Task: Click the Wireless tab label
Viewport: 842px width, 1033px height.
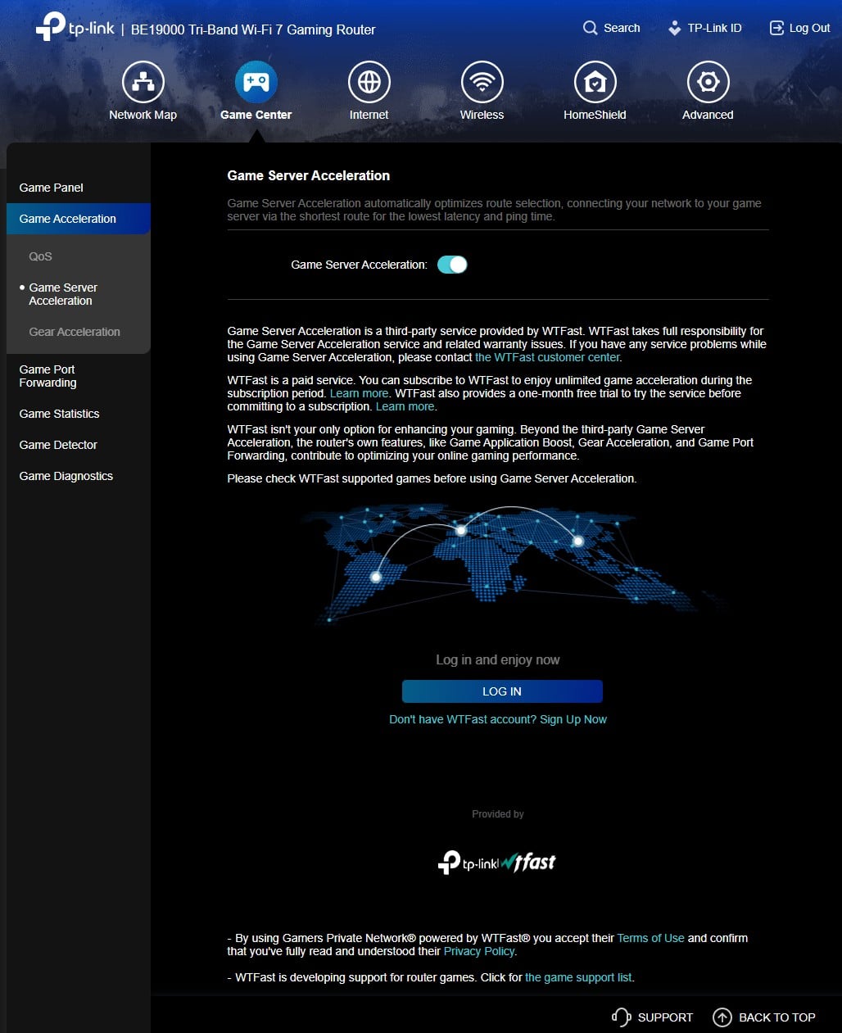Action: pyautogui.click(x=482, y=115)
